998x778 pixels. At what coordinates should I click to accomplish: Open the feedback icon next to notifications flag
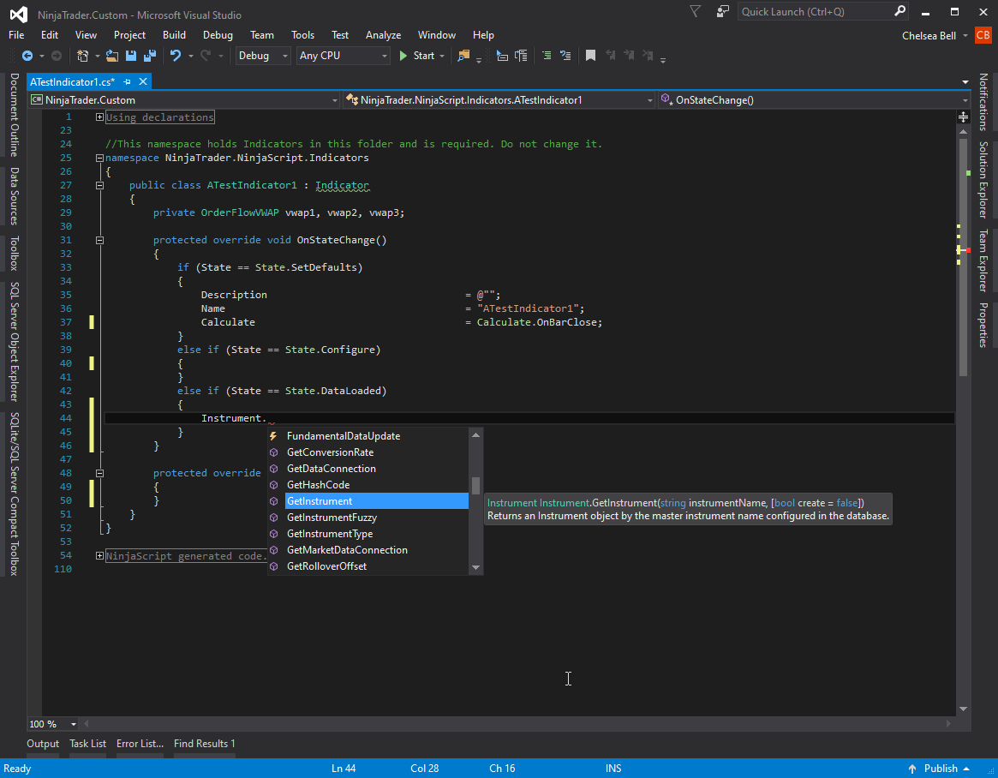pos(723,12)
